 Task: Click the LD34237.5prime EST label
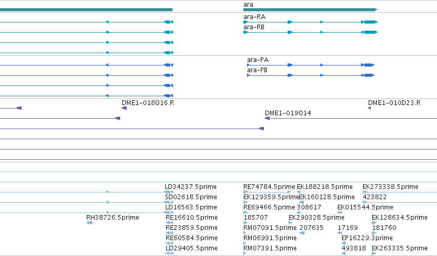click(191, 187)
